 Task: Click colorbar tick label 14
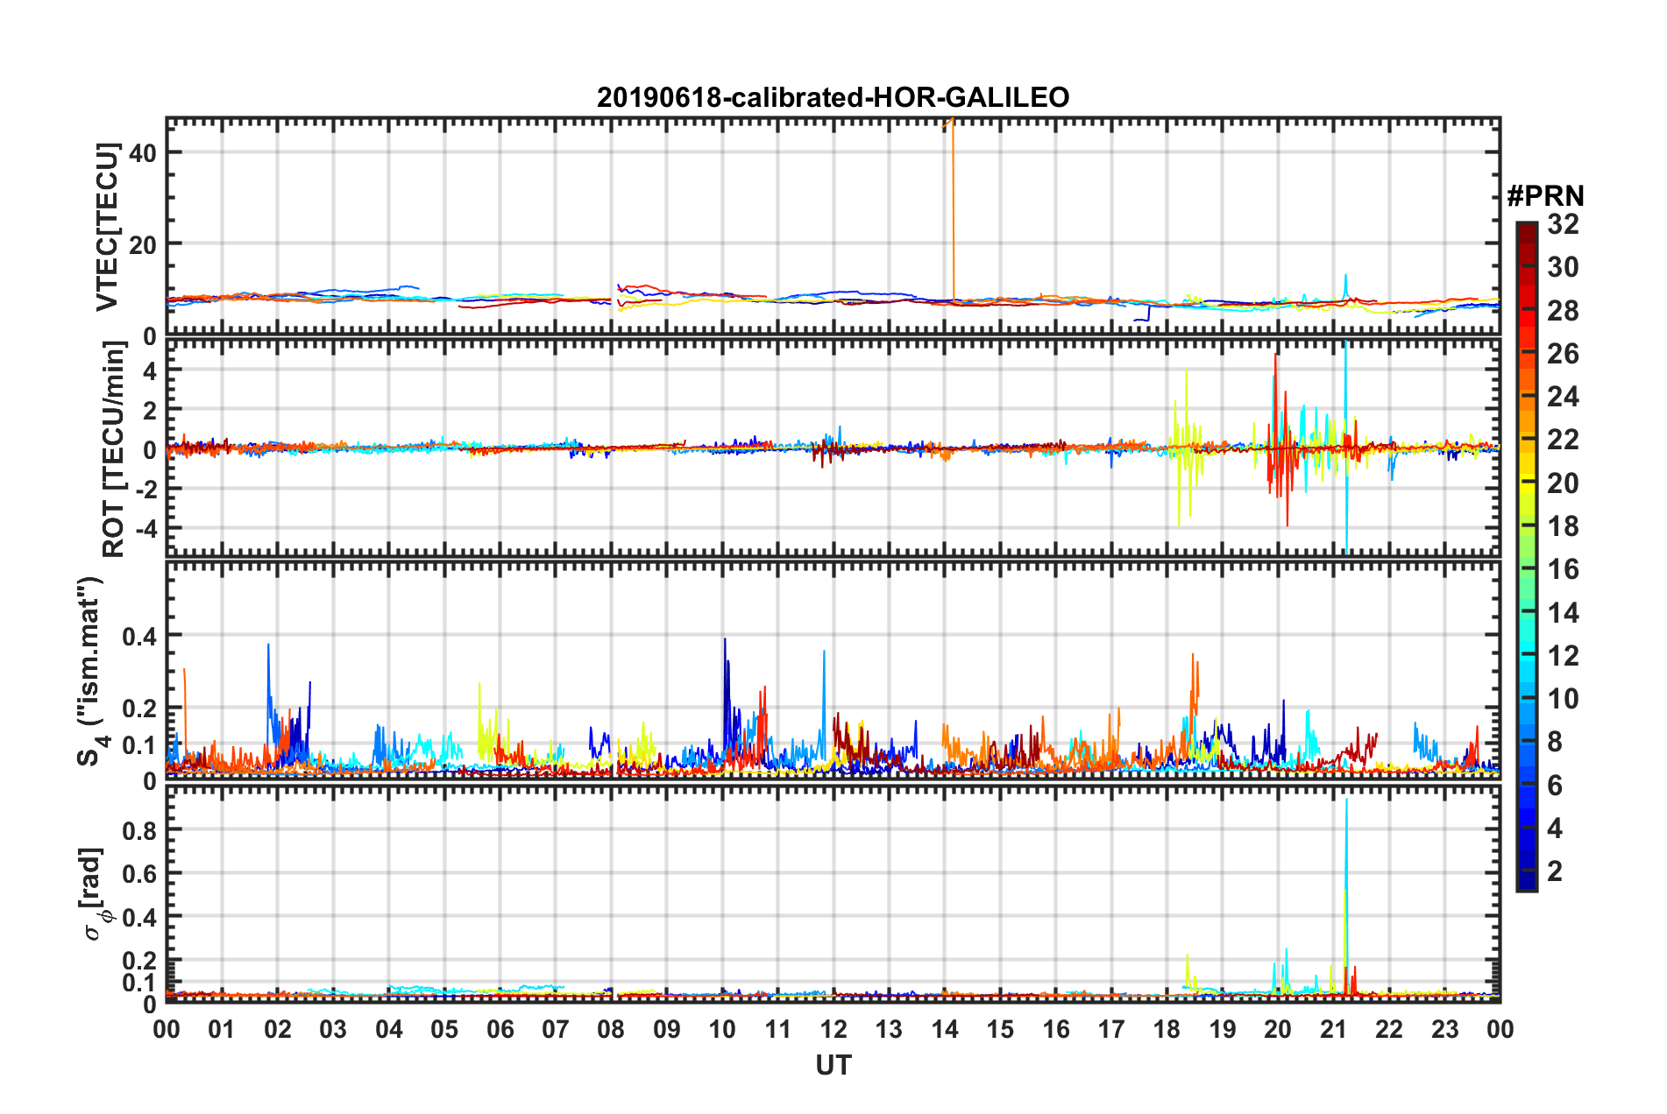click(1563, 613)
